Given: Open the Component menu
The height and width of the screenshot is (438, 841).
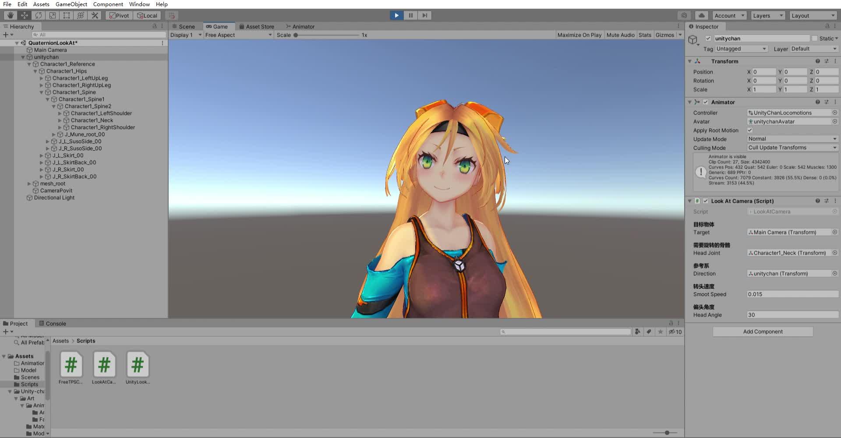Looking at the screenshot, I should coord(108,4).
